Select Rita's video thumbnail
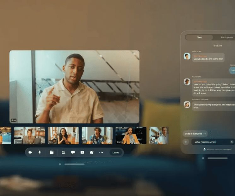Image resolution: width=235 pixels, height=196 pixels. click(63, 135)
